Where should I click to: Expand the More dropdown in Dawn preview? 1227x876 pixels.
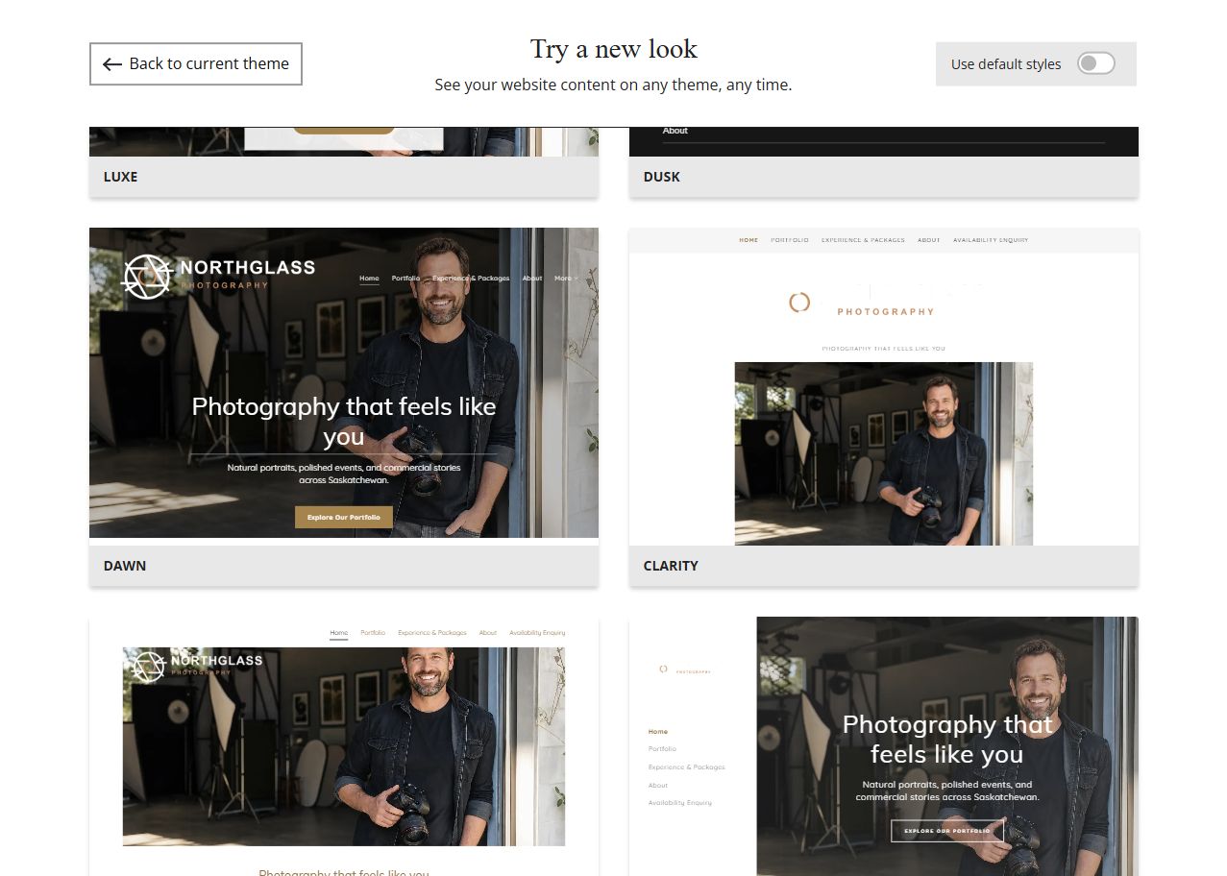click(566, 279)
